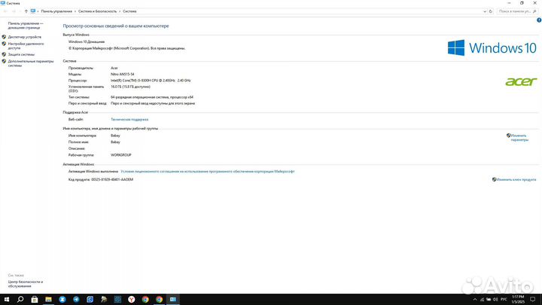Open the round blue app before Telegram
542x305 pixels.
pyautogui.click(x=62, y=300)
